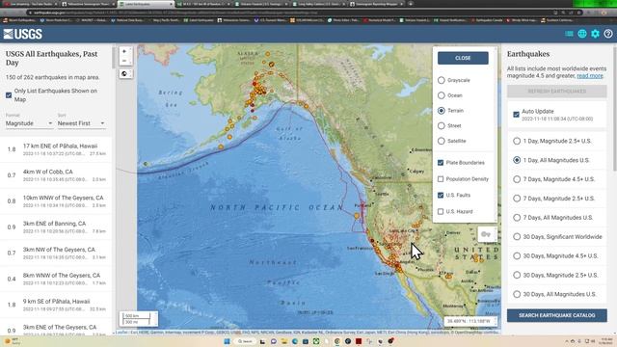Click the USGS logo in the header
The width and height of the screenshot is (617, 347).
23,35
